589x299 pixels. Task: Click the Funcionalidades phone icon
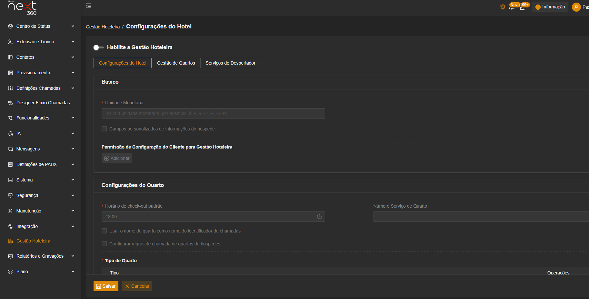pos(10,118)
